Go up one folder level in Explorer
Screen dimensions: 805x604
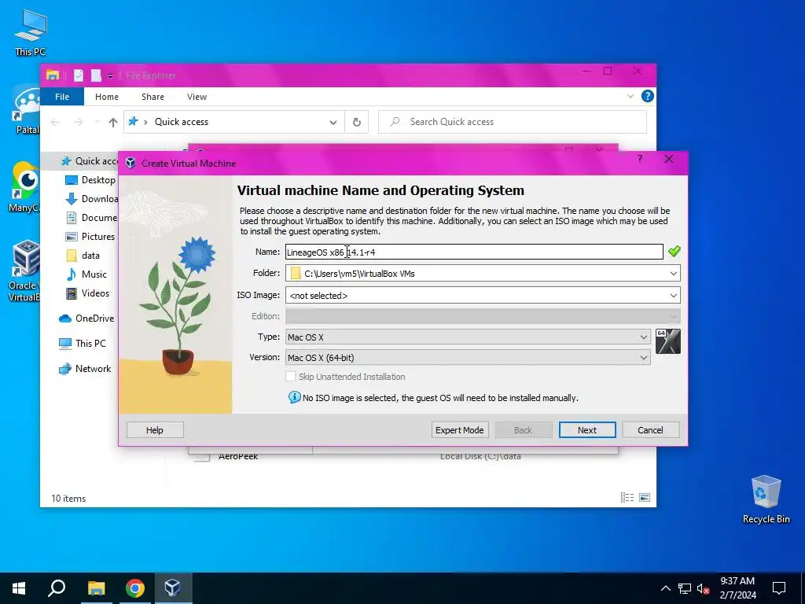point(113,122)
